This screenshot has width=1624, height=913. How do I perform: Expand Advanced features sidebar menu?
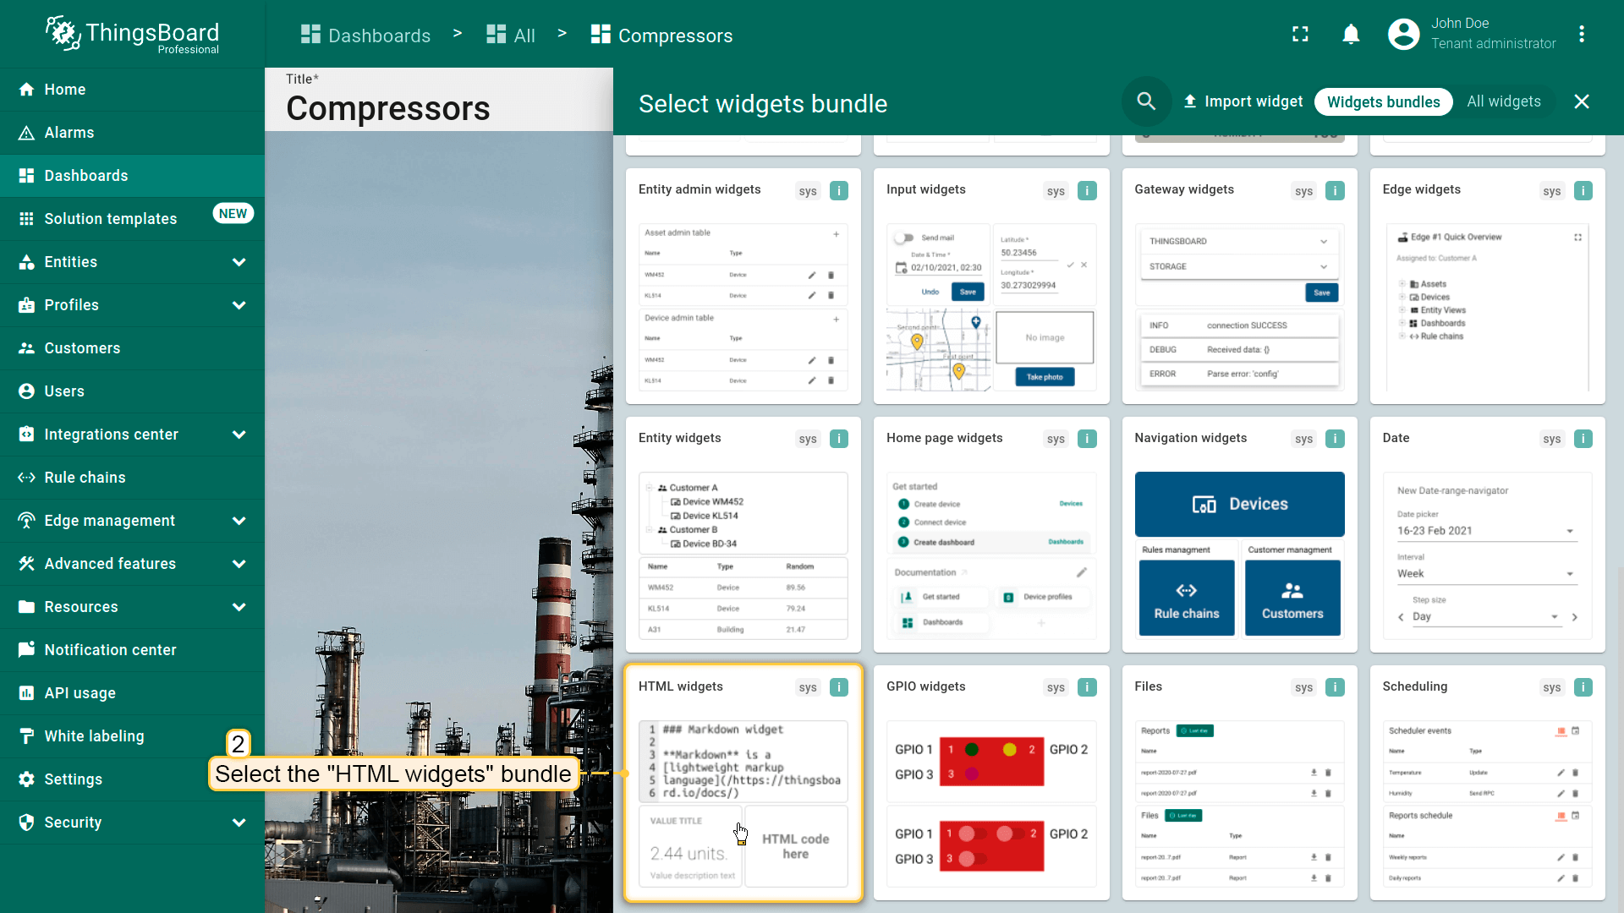point(239,564)
